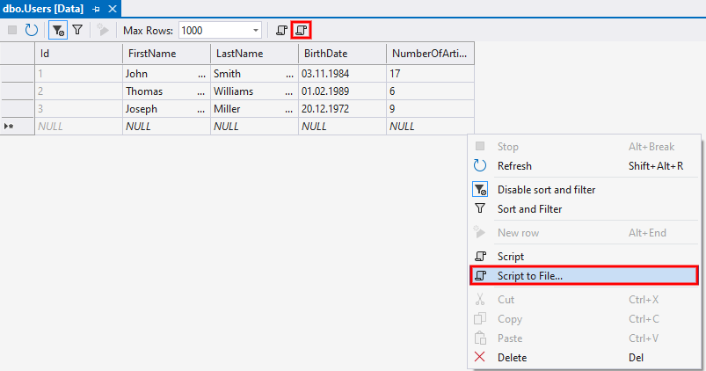Select the BirthDate cell 03.11.1984

tap(342, 73)
